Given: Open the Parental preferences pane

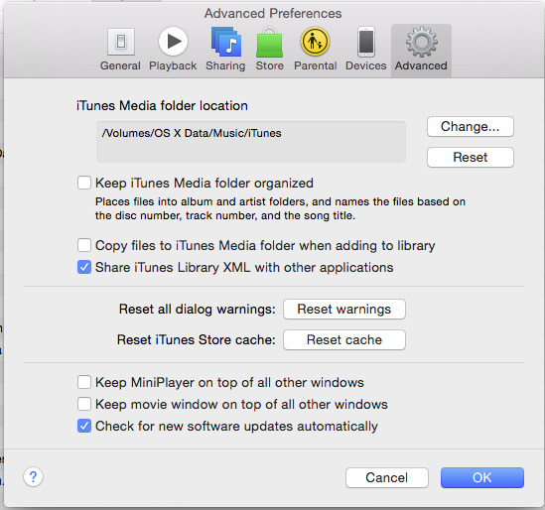Looking at the screenshot, I should 316,50.
